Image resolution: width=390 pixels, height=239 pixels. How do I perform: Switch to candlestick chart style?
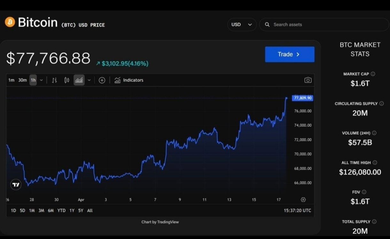tap(67, 80)
